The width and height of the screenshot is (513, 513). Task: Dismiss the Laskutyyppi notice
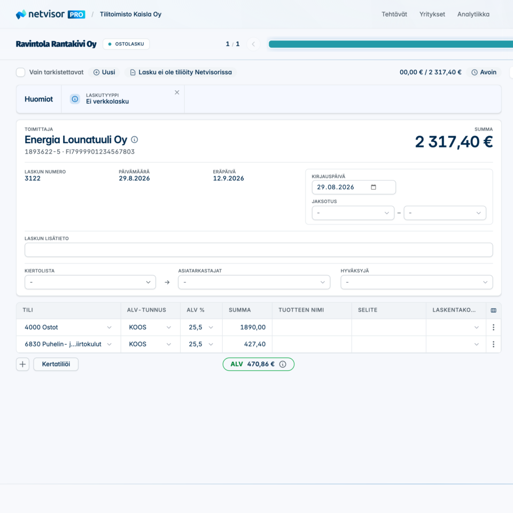(x=177, y=92)
